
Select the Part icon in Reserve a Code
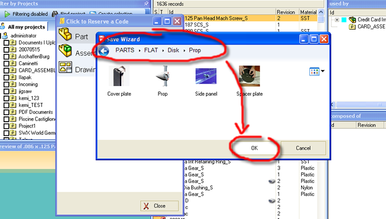(65, 34)
